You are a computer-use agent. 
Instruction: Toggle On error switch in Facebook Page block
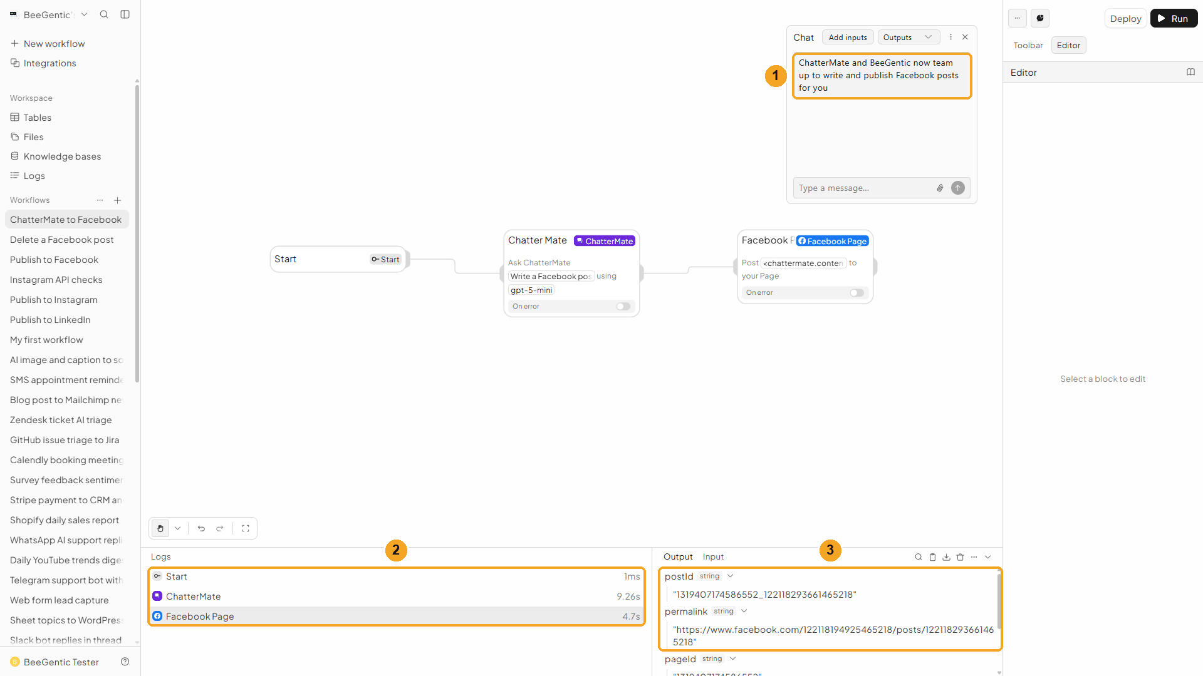[x=857, y=292]
